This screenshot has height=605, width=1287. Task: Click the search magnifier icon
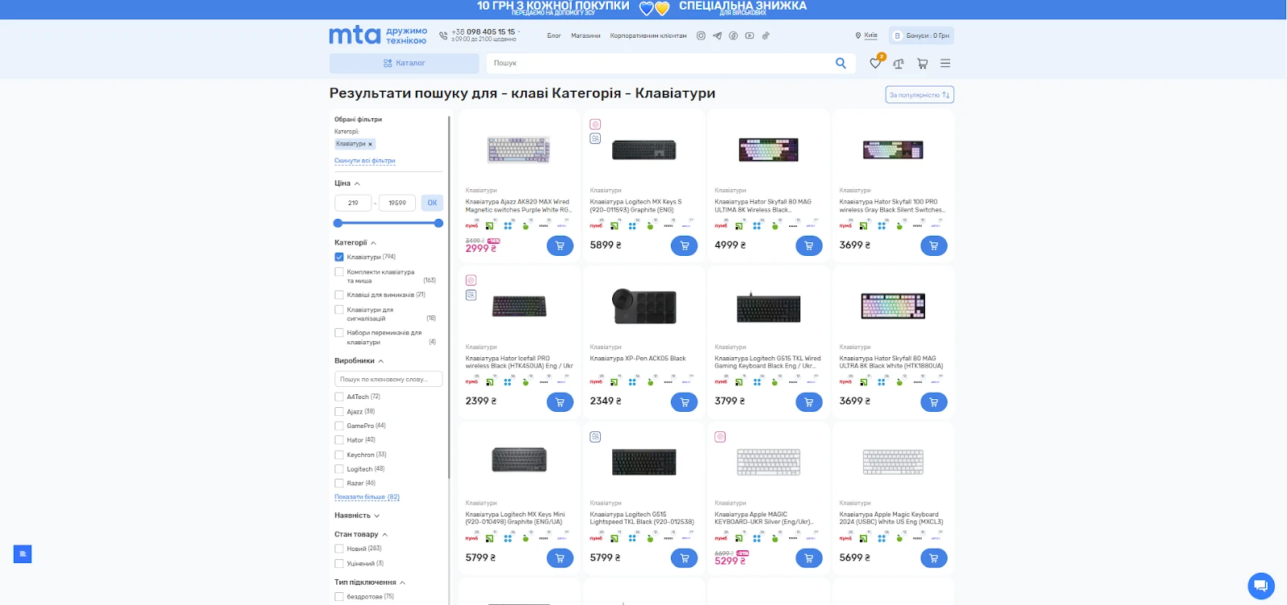point(841,63)
